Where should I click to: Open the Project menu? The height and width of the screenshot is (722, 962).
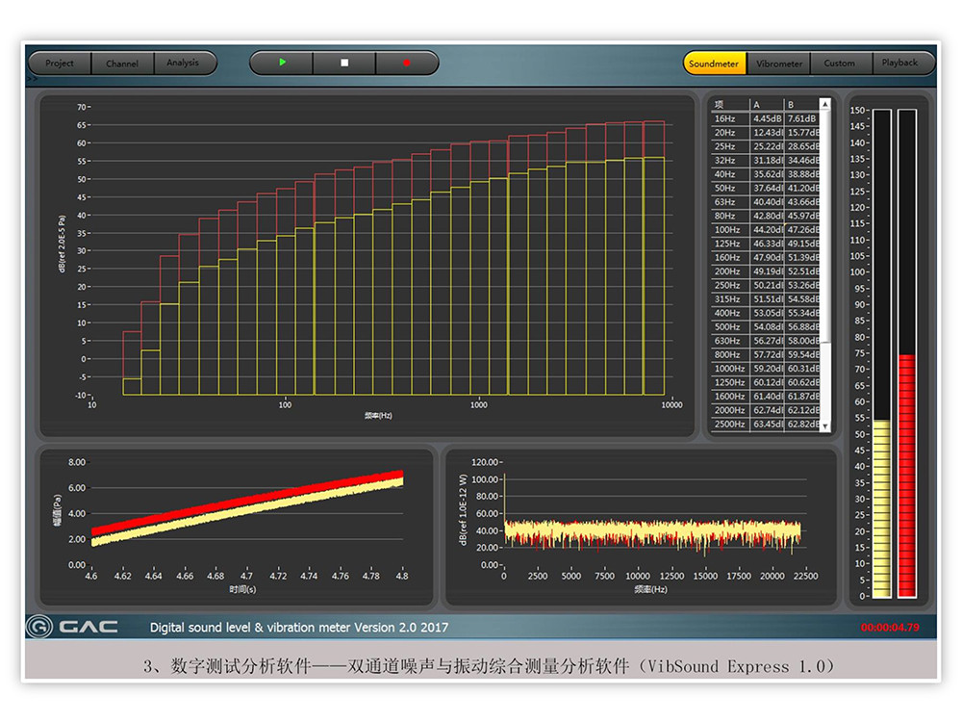tap(60, 64)
